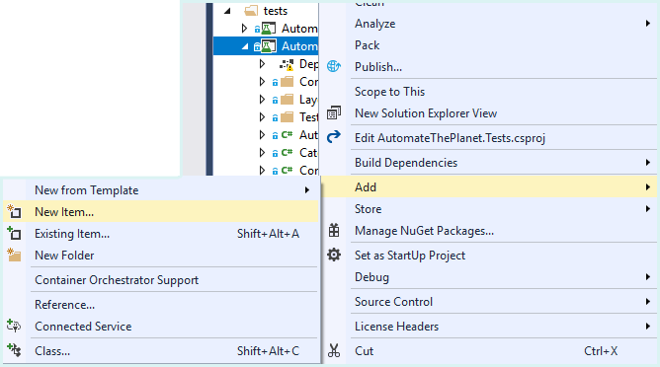Click the New Item icon in submenu
Viewport: 660px width, 367px height.
pos(14,211)
